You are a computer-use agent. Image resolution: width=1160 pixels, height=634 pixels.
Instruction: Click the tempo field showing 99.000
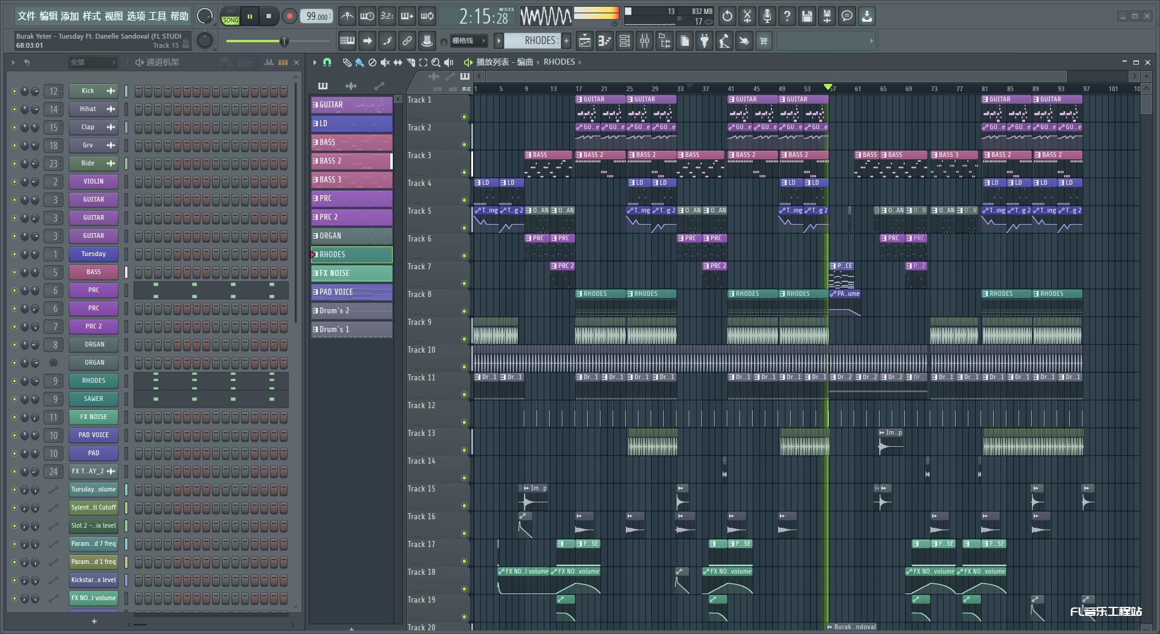[317, 16]
